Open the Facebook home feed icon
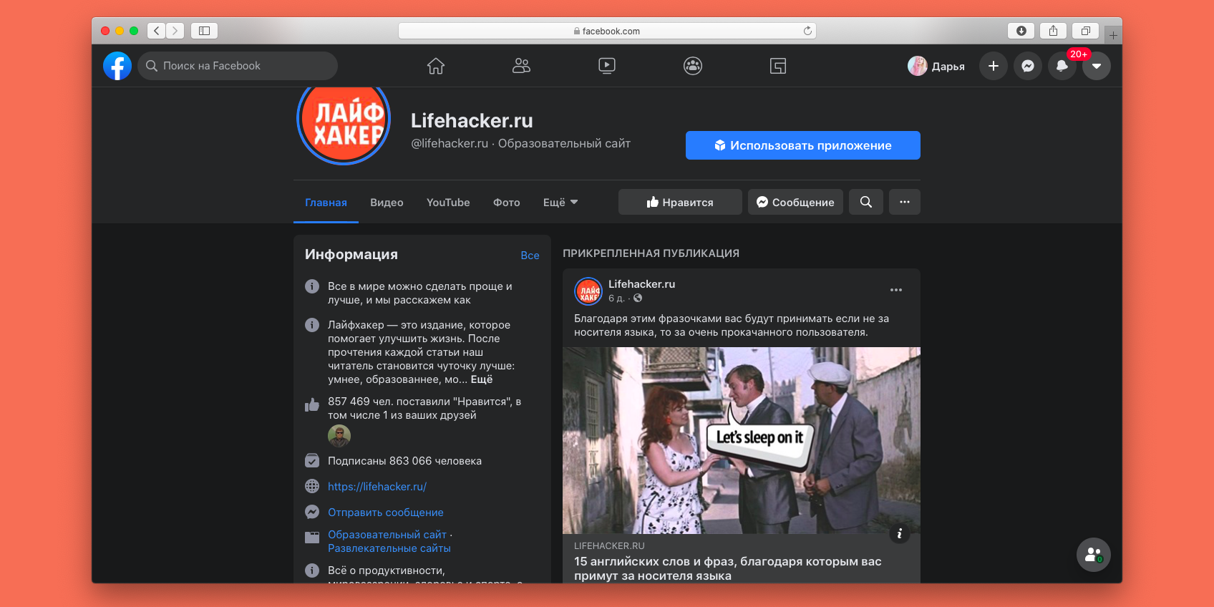 tap(436, 66)
